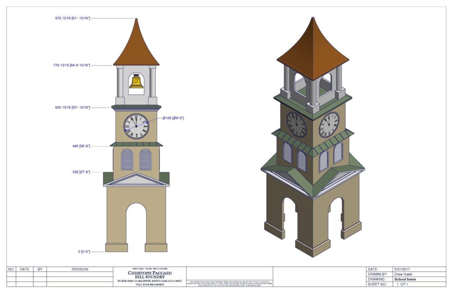This screenshot has height=293, width=453.
Task: Select the left clock face in the isometric view
Action: click(296, 125)
